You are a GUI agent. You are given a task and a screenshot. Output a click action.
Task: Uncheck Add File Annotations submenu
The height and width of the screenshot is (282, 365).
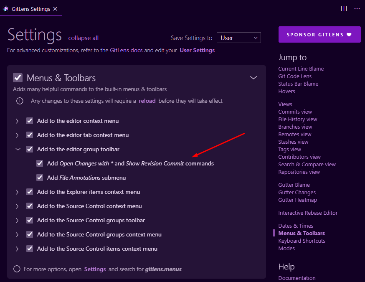[40, 178]
